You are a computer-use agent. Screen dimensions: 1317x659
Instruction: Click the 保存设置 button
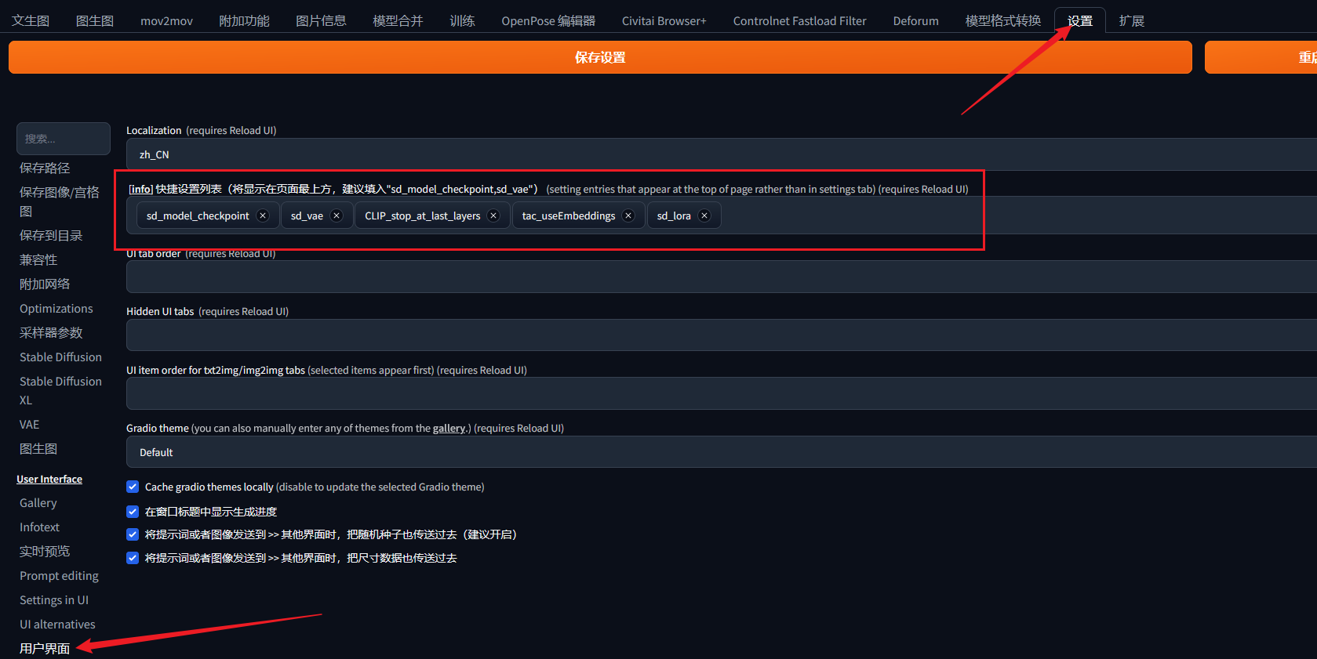(600, 57)
